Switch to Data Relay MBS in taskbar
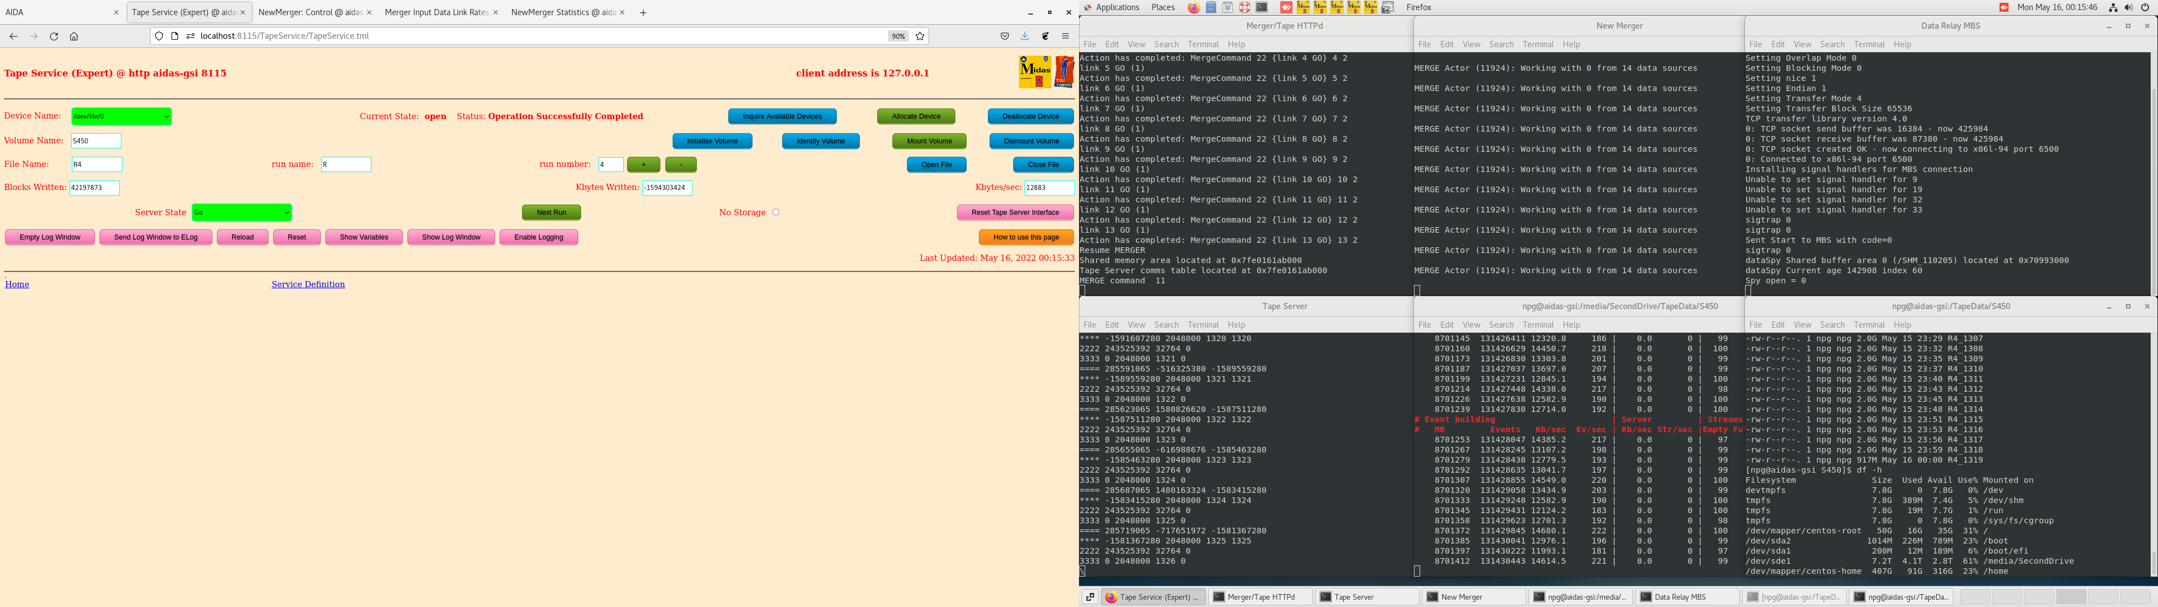The width and height of the screenshot is (2158, 607). click(x=1686, y=597)
